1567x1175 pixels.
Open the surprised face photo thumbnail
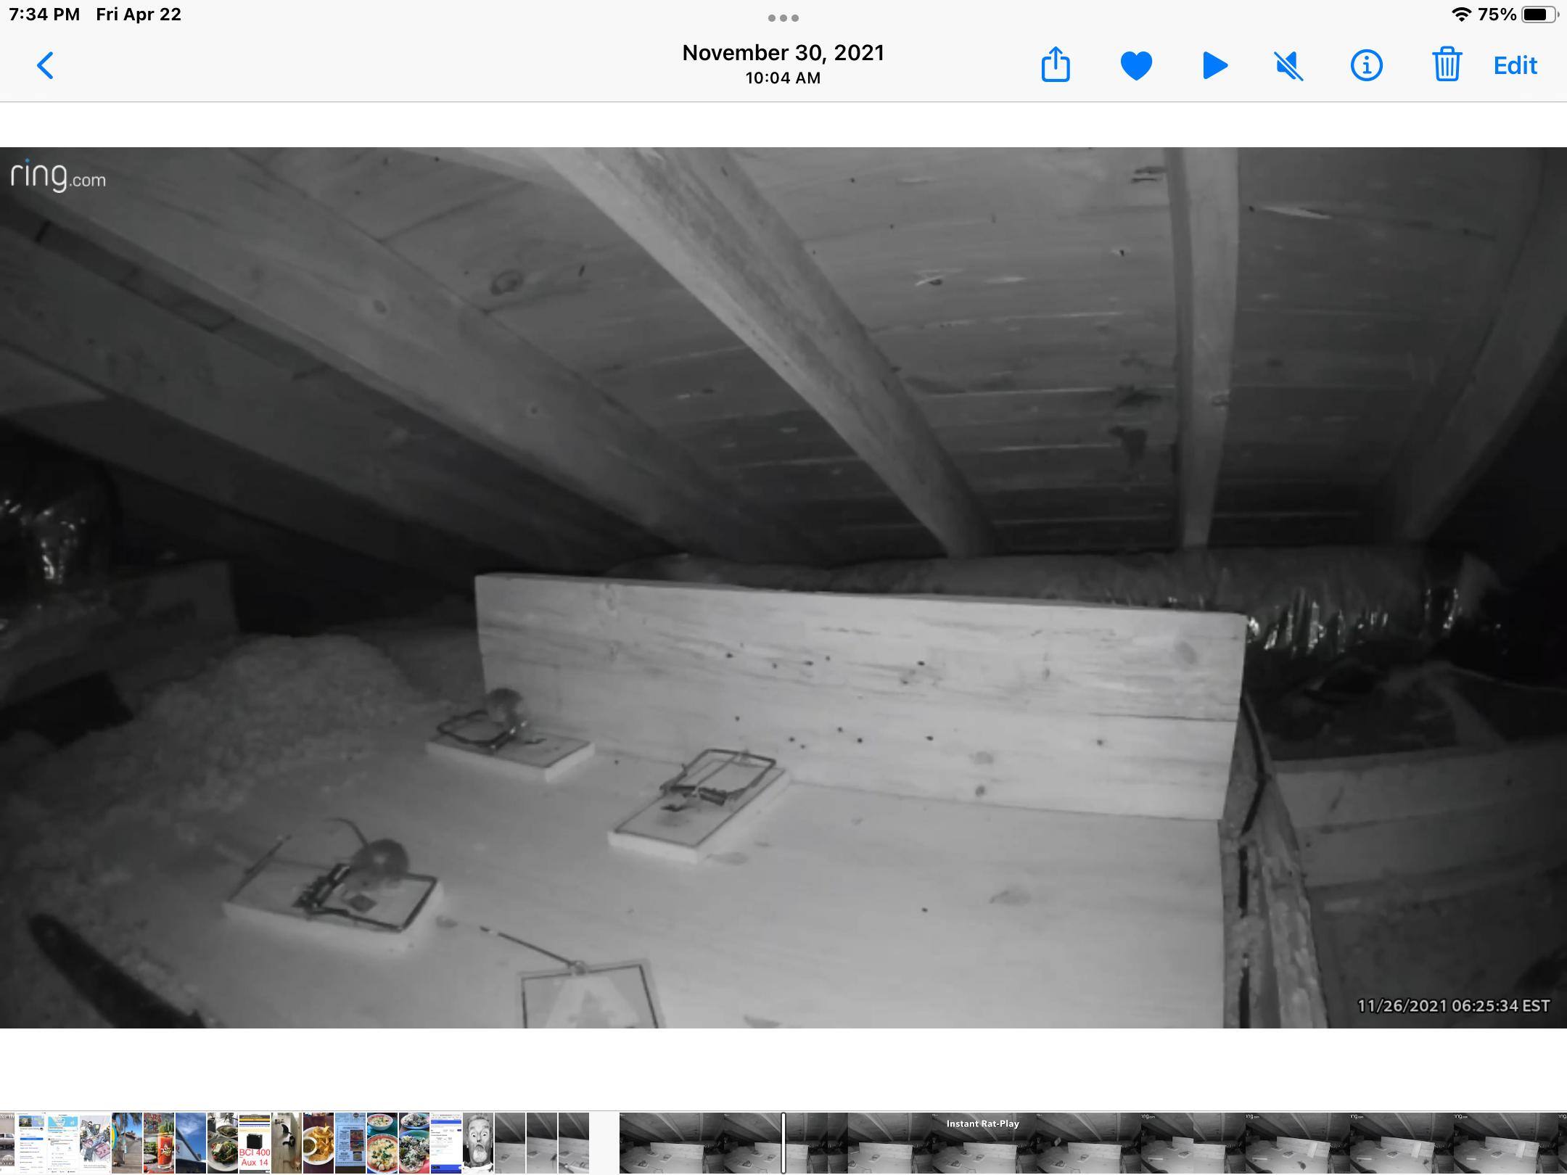click(x=478, y=1143)
